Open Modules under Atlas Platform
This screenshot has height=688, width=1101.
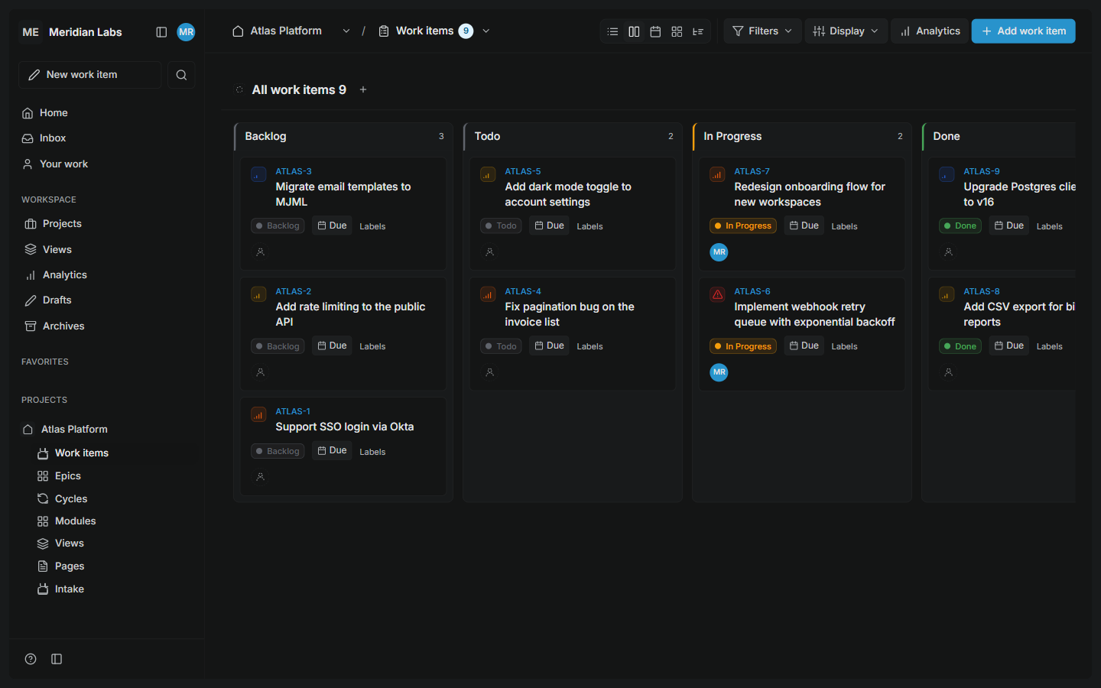(x=75, y=521)
